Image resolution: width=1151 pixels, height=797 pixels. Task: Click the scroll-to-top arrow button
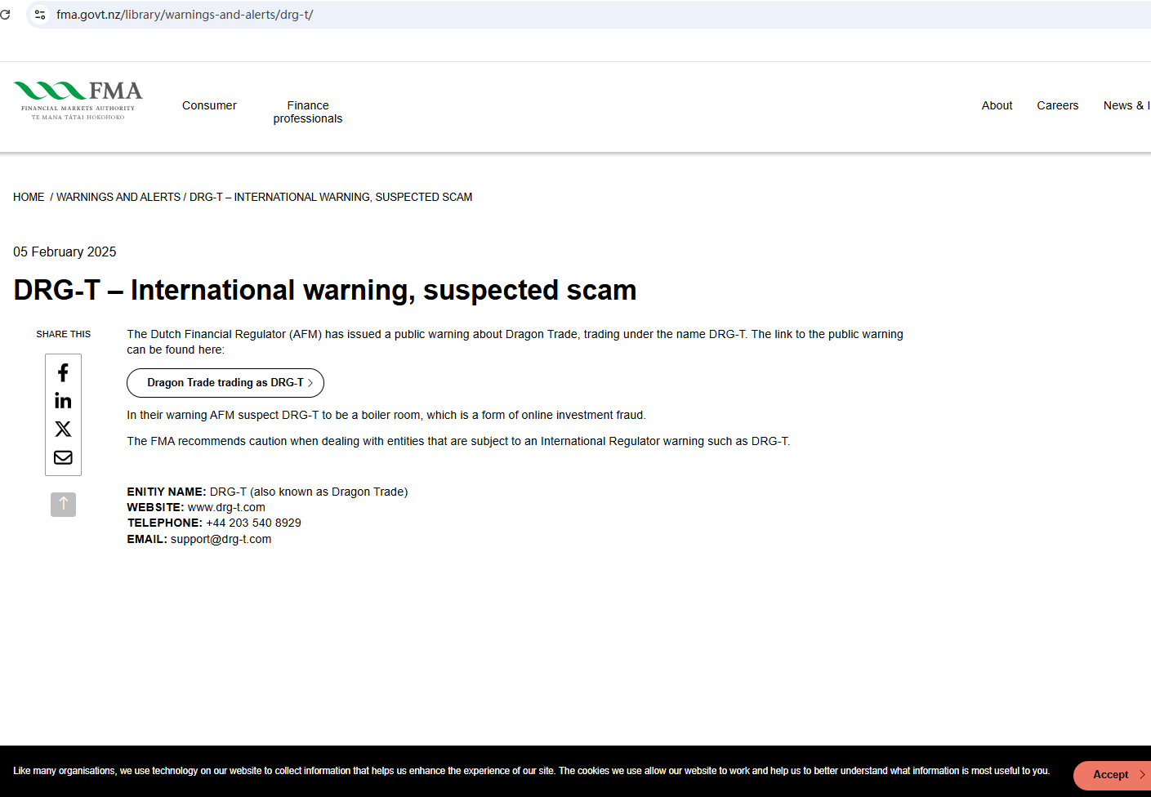(63, 505)
